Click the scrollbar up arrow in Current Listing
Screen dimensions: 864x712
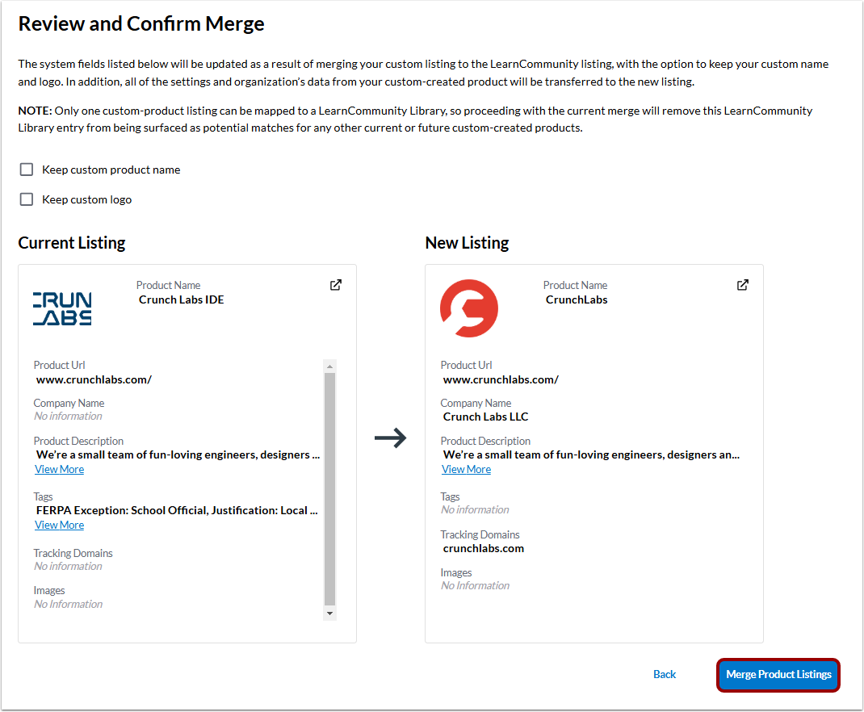pos(329,366)
